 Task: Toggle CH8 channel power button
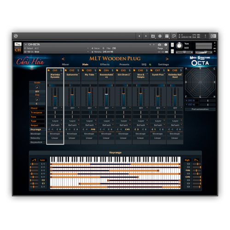click(x=168, y=70)
